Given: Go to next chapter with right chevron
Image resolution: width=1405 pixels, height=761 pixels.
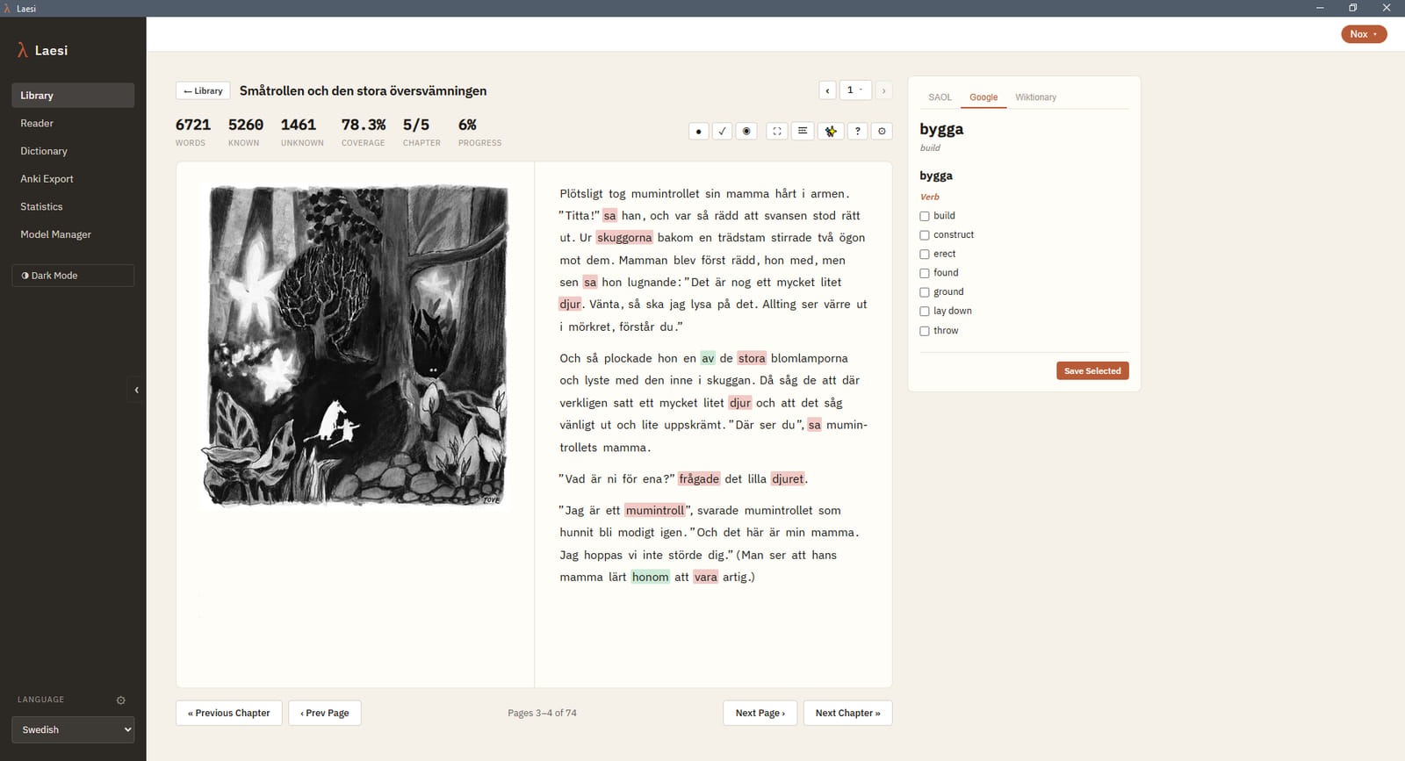Looking at the screenshot, I should [x=883, y=90].
